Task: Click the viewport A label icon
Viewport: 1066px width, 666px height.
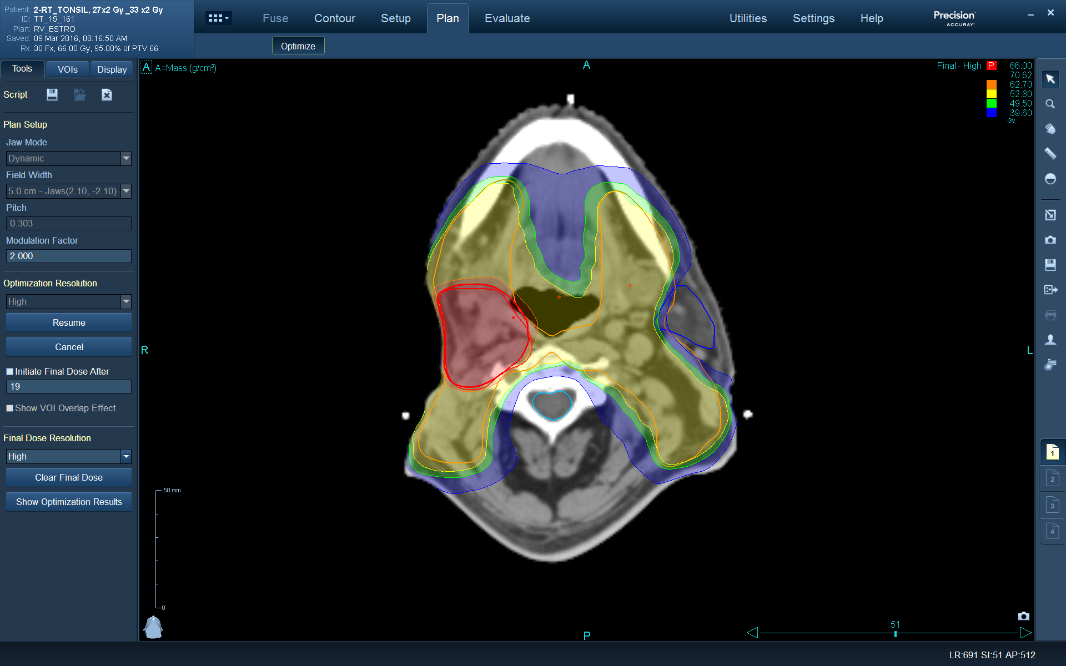Action: tap(146, 68)
